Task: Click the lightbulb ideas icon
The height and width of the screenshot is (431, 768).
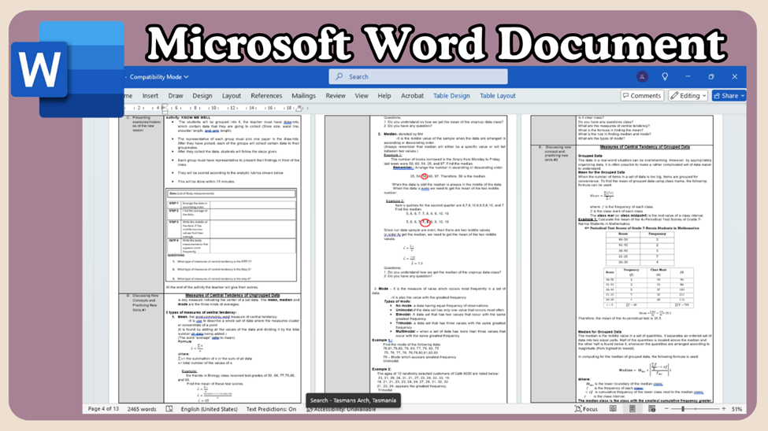Action: click(665, 77)
